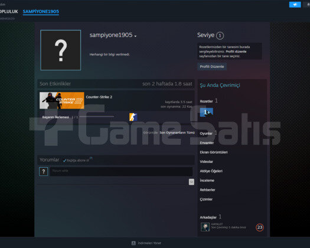Open the Atölye Öğeleri link

[211, 171]
